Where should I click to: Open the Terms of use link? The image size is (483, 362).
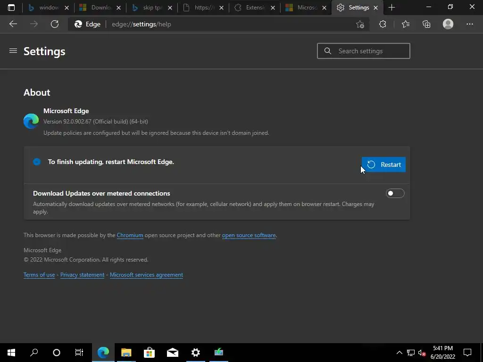click(39, 275)
